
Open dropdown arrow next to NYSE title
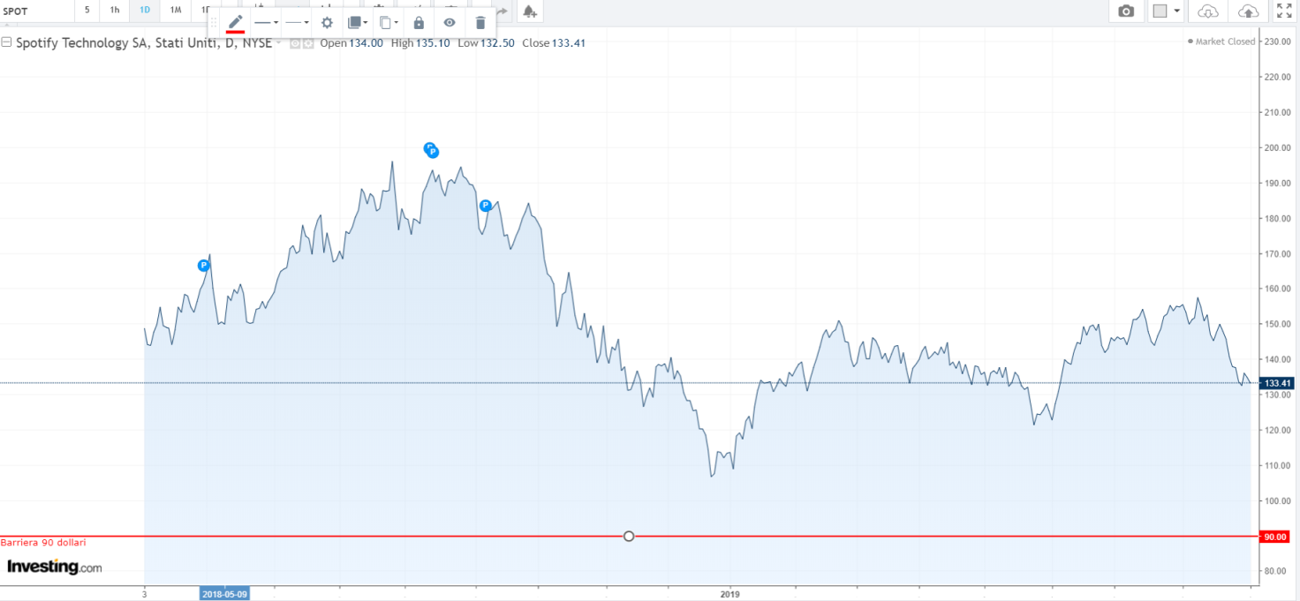point(279,43)
